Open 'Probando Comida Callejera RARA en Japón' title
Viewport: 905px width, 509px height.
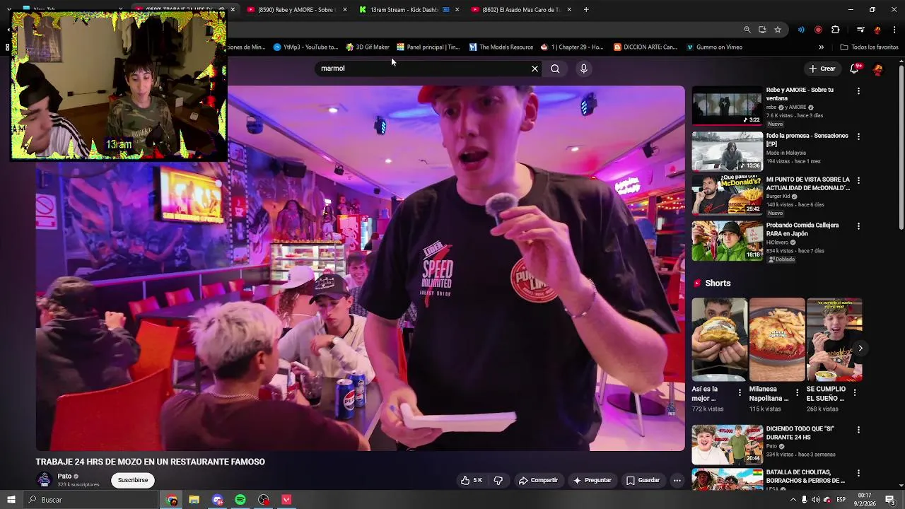point(802,230)
